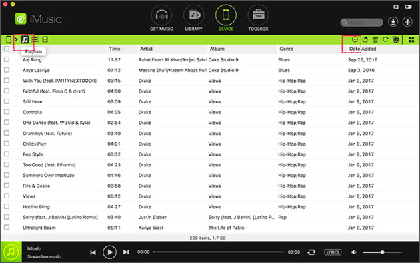Select the track Summers Over Interlude
The height and width of the screenshot is (263, 420).
[x=48, y=175]
